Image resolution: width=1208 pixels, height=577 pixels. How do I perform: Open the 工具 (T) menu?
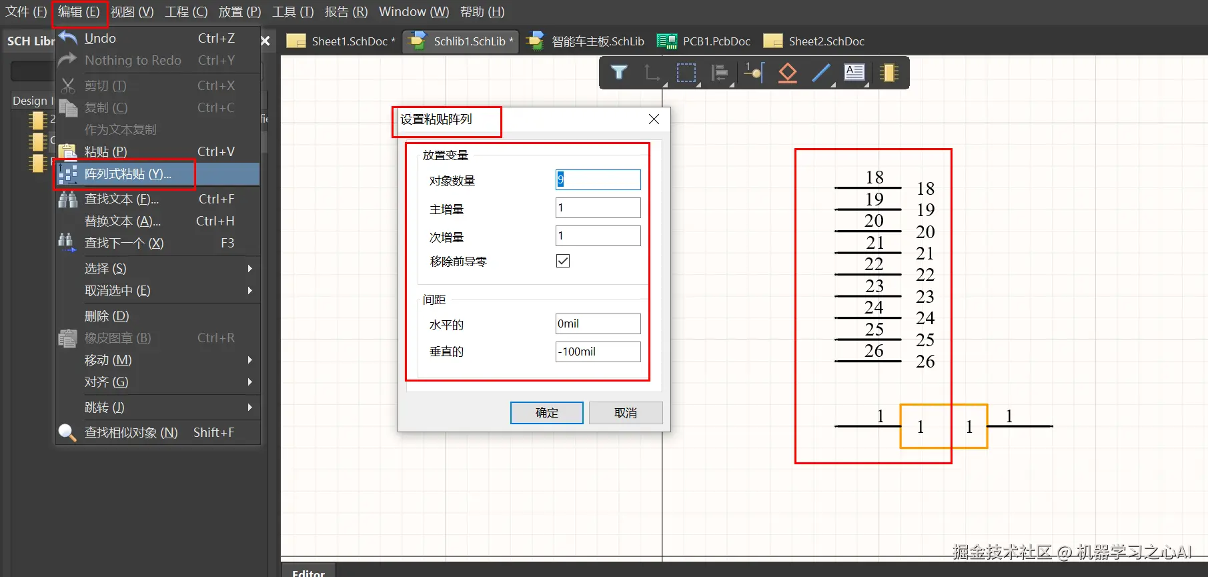coord(293,12)
